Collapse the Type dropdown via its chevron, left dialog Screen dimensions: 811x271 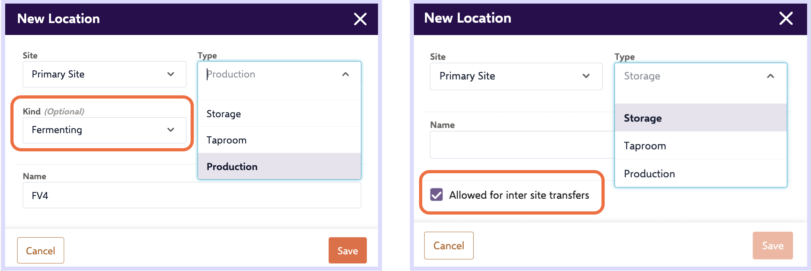click(x=346, y=74)
